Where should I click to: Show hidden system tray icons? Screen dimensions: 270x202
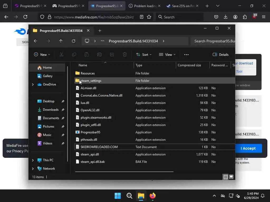pos(214,196)
